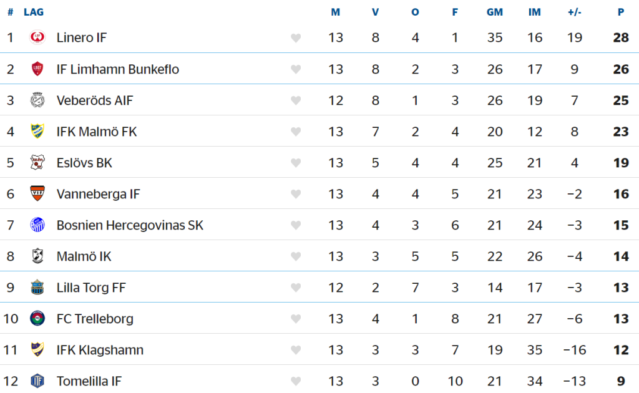
Task: Select the IF Limhamn Bunkeflo team name
Action: pos(118,69)
